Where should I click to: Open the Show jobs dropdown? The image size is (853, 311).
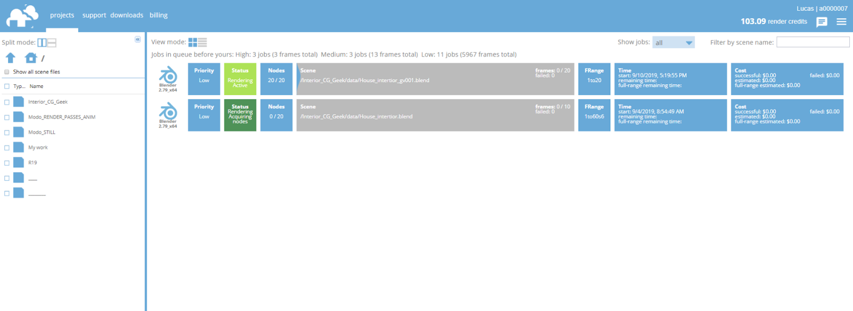point(673,43)
